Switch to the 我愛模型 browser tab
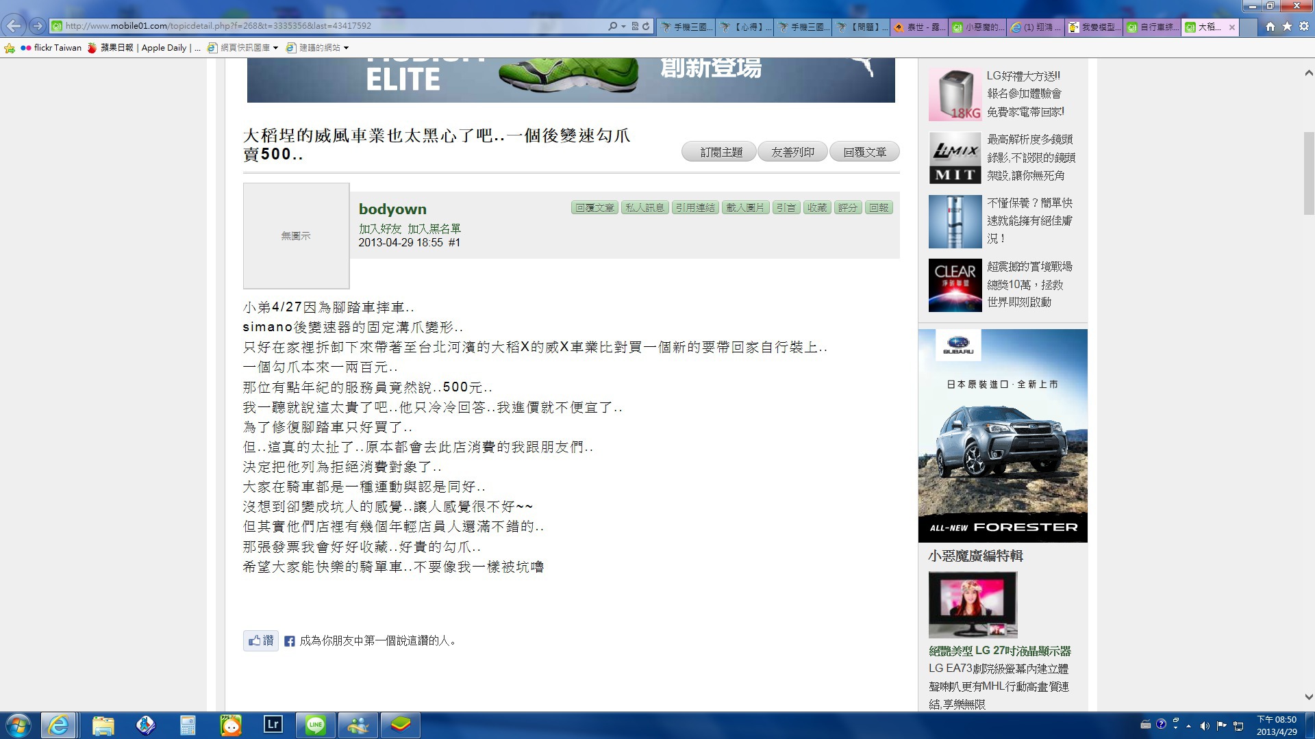This screenshot has height=739, width=1315. (1094, 27)
